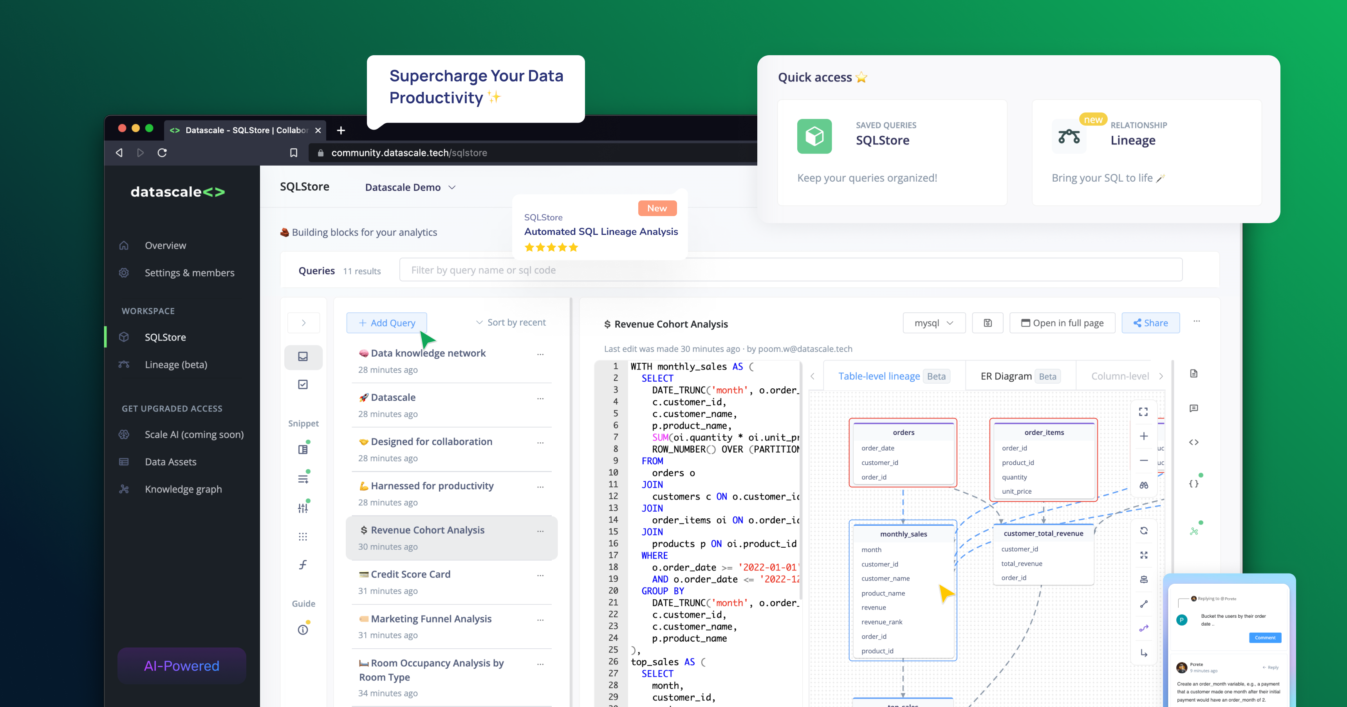Viewport: 1347px width, 707px height.
Task: Advance the lineage tabs with the right chevron
Action: click(x=1161, y=376)
